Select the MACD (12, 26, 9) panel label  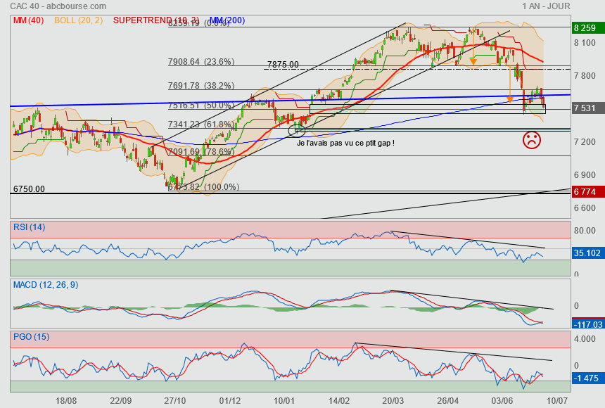coord(46,285)
